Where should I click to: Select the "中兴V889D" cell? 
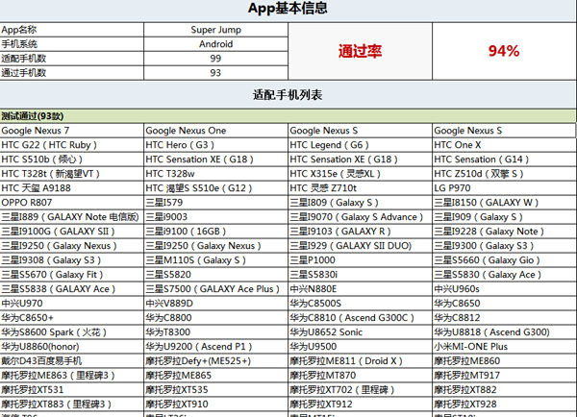(x=215, y=303)
